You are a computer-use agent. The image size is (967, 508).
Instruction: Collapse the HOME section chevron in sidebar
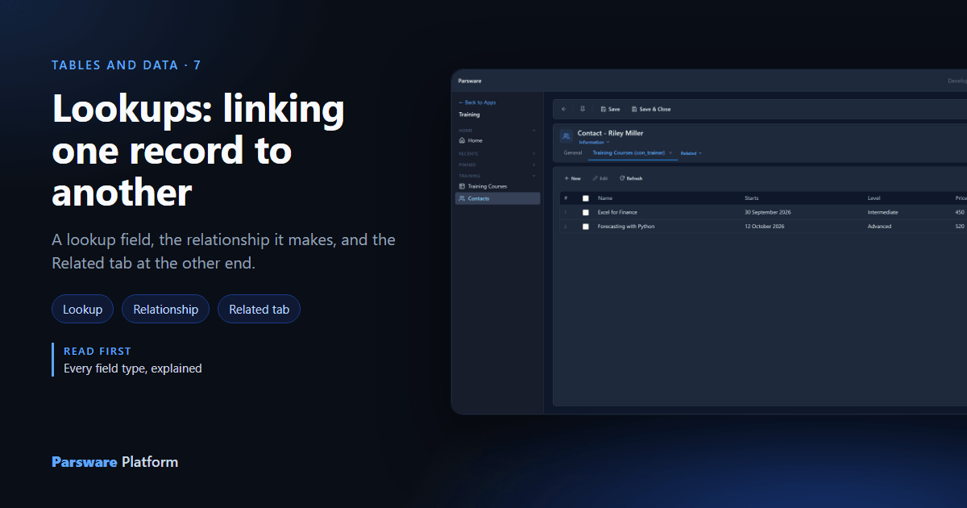pyautogui.click(x=533, y=130)
